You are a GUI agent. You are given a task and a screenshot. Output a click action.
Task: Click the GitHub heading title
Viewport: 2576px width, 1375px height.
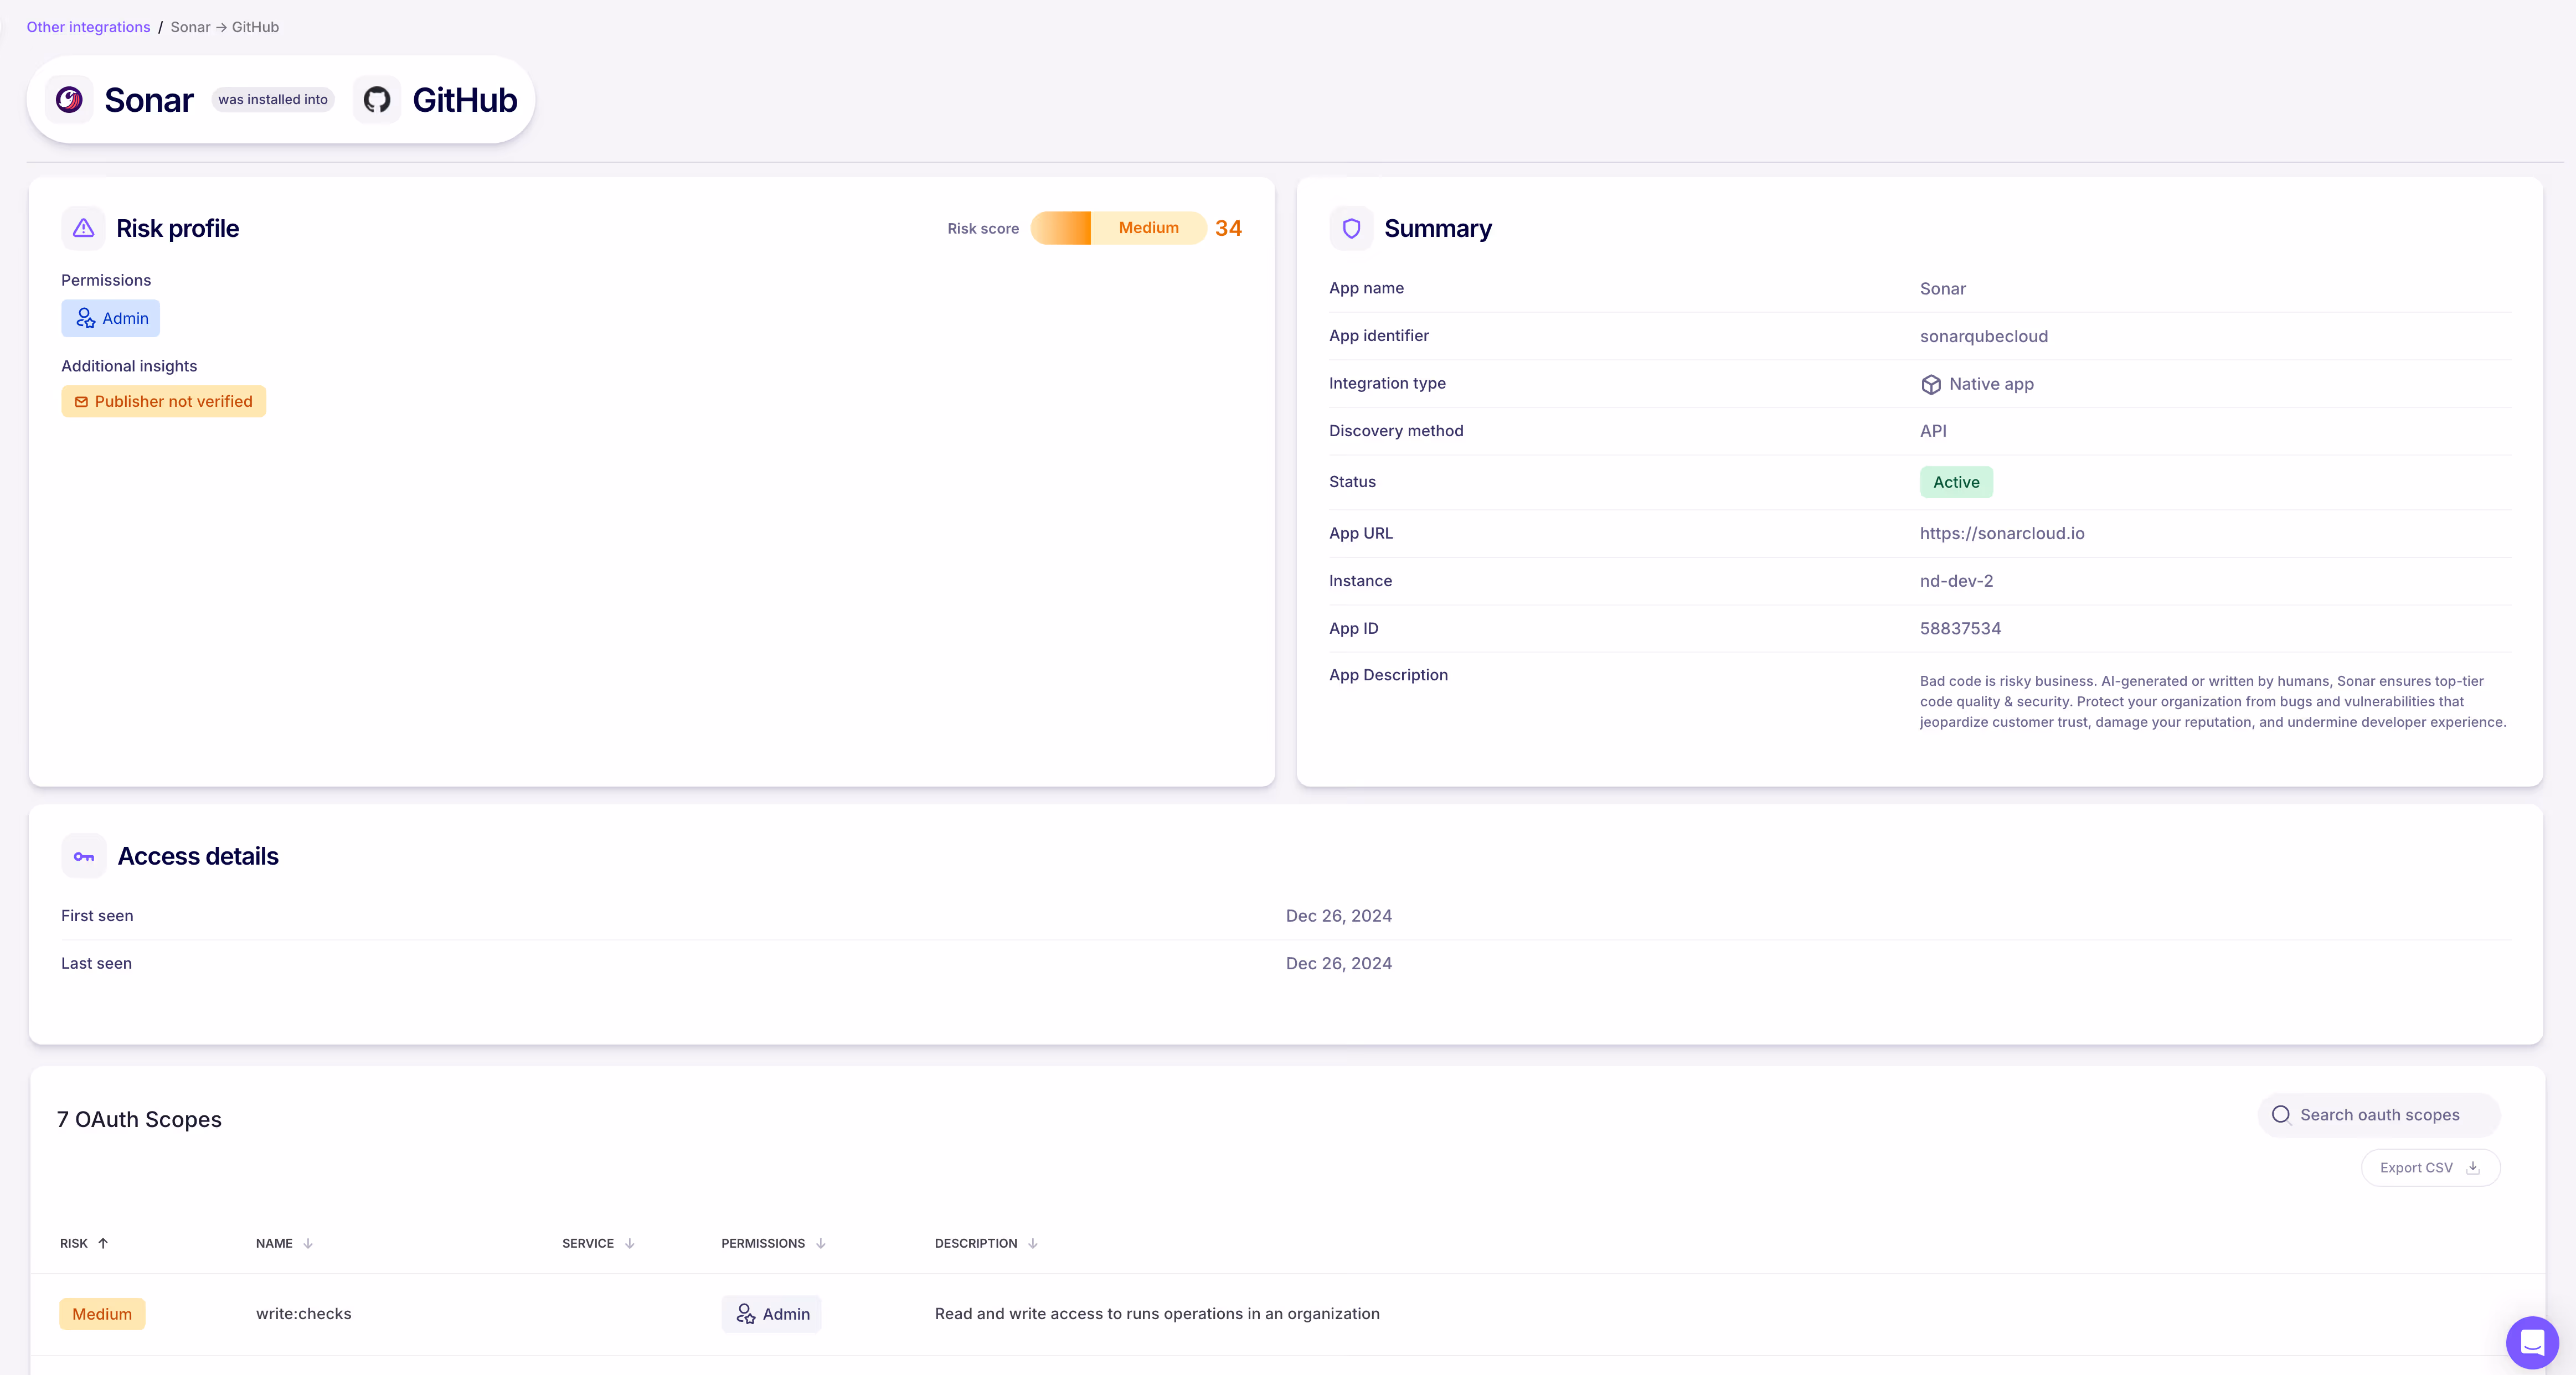pos(464,99)
